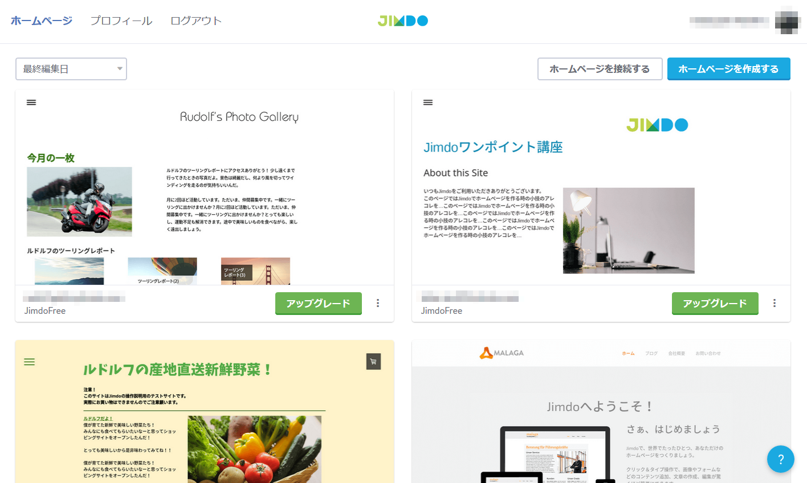Open the blue help question mark button
Screen dimensions: 807x483
click(x=781, y=459)
